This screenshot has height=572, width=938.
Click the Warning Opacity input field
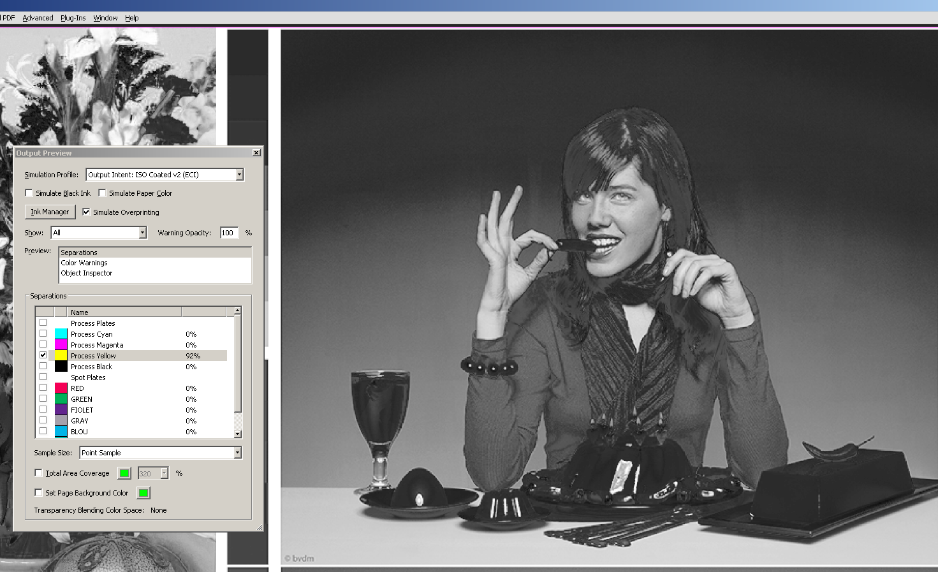(228, 233)
